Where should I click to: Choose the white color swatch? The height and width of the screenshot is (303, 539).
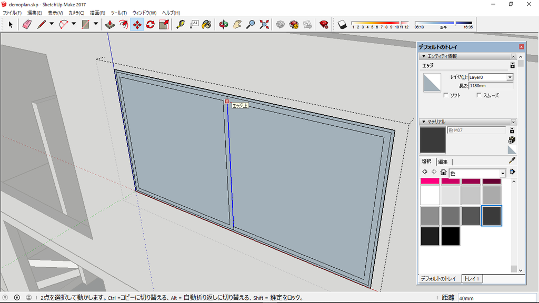pyautogui.click(x=430, y=195)
